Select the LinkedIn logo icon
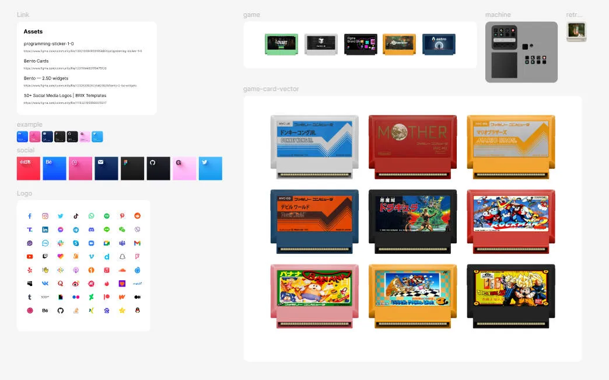Screen dimensions: 609x380 point(45,229)
